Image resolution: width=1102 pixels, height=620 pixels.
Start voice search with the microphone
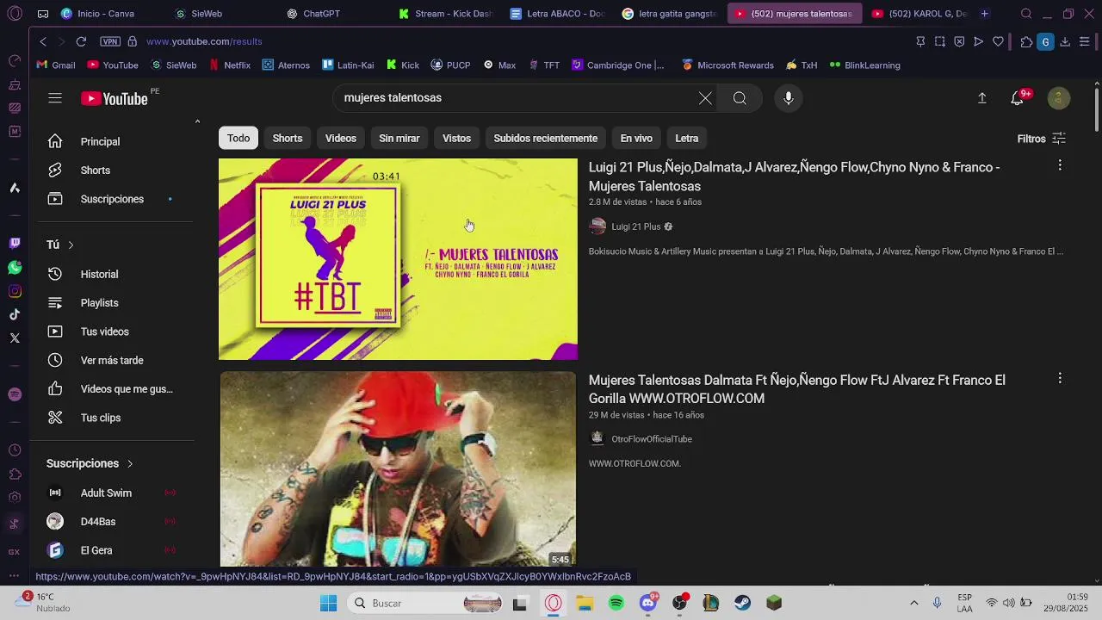point(788,98)
